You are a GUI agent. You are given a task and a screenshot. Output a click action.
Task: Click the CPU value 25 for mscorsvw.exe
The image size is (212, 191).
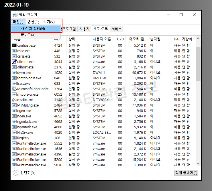pyautogui.click(x=120, y=94)
